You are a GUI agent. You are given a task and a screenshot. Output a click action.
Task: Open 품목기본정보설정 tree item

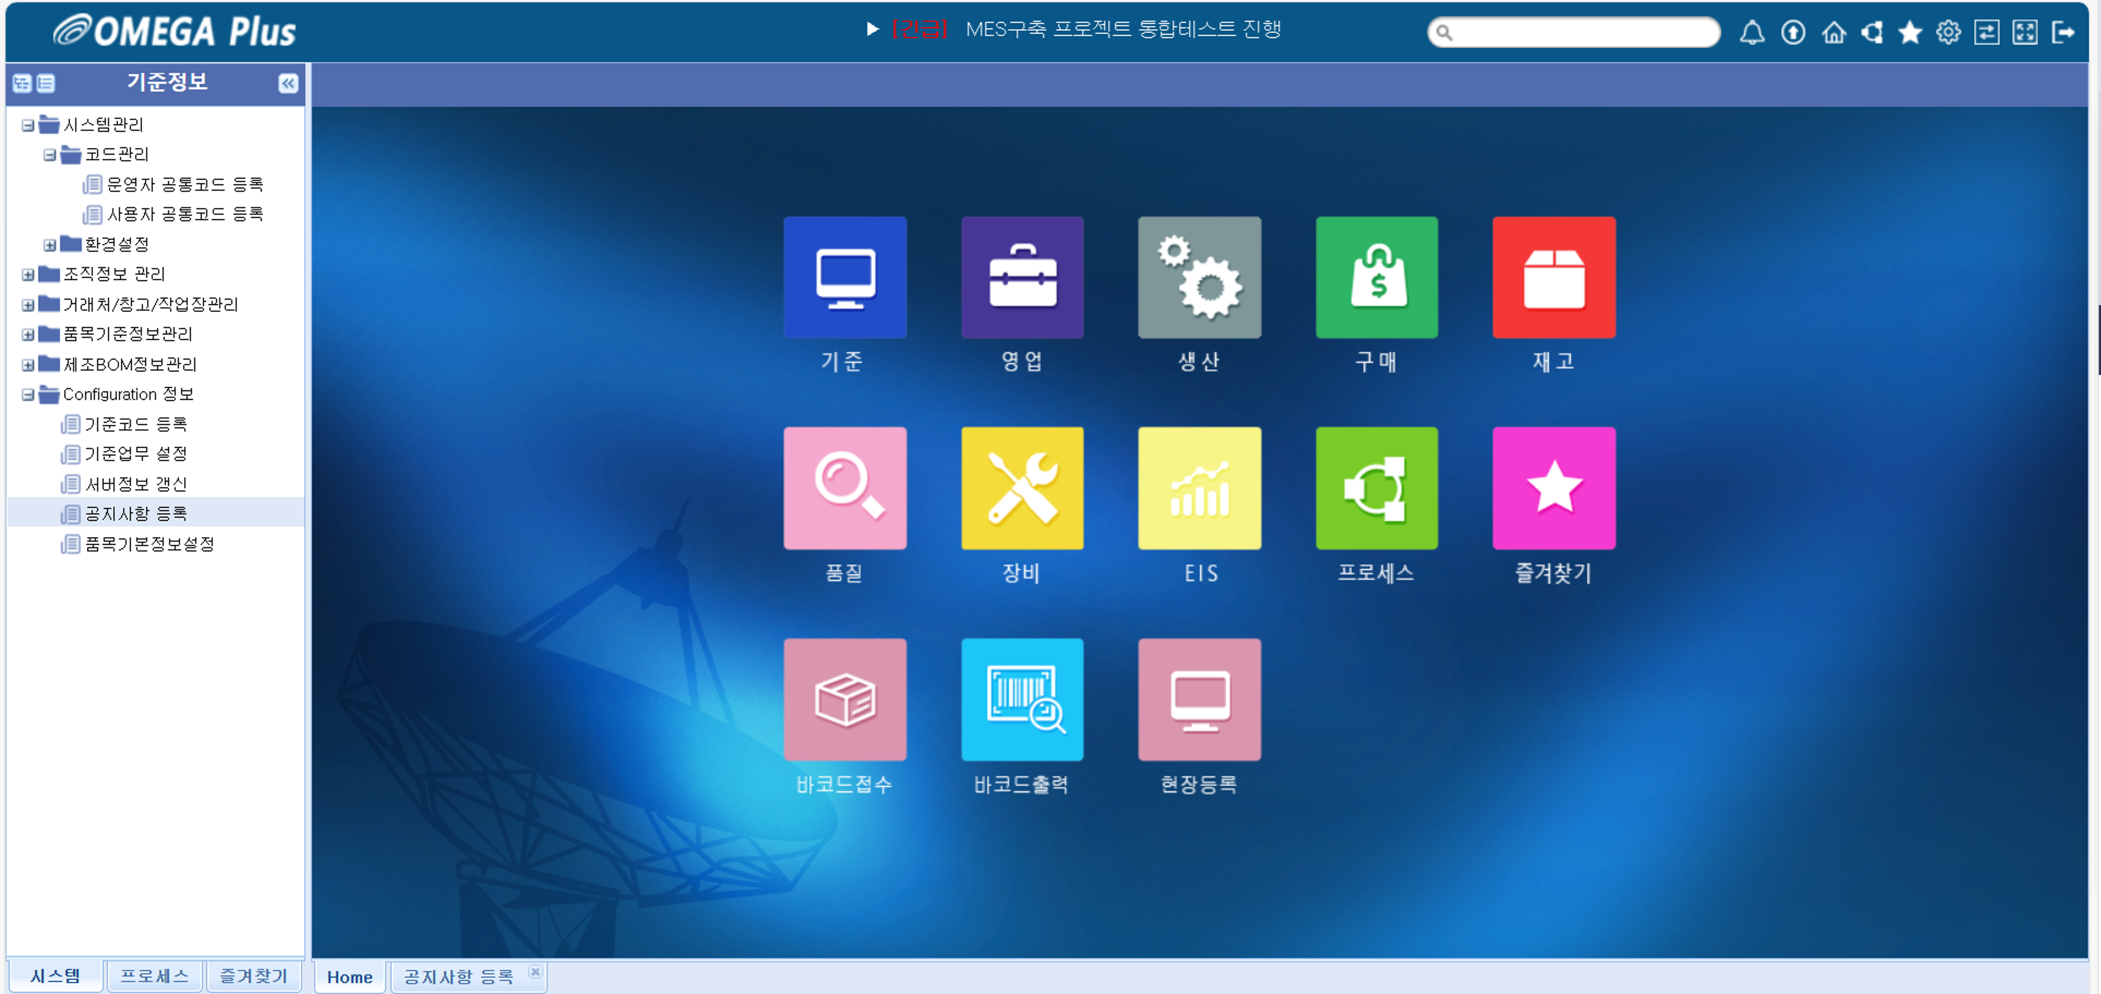[150, 544]
